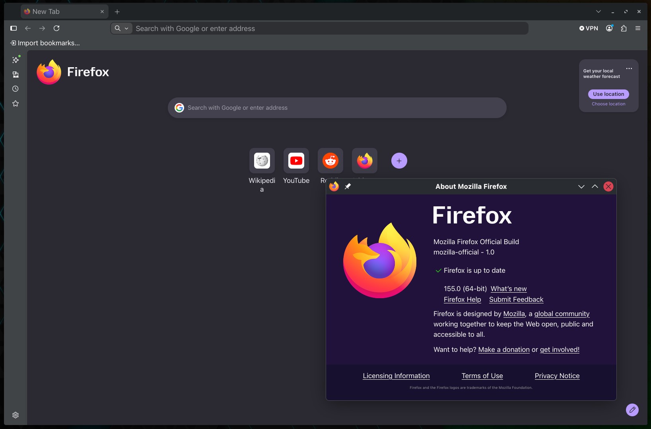This screenshot has width=651, height=429.
Task: Toggle the Firefox sidebar button
Action: click(x=14, y=28)
